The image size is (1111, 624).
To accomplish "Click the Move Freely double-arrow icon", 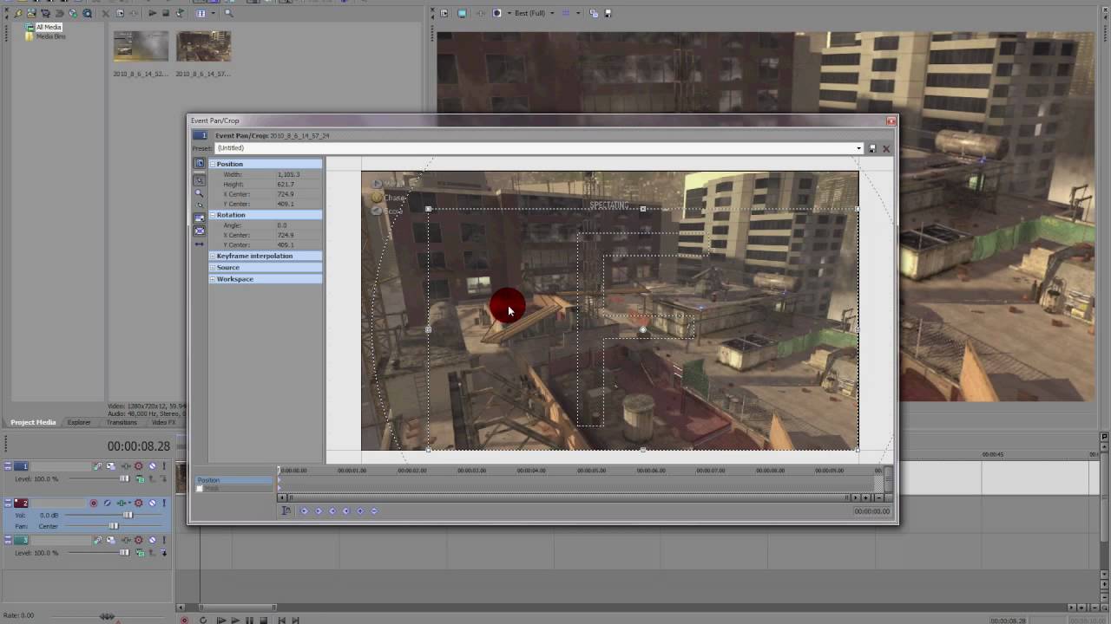I will [x=199, y=244].
